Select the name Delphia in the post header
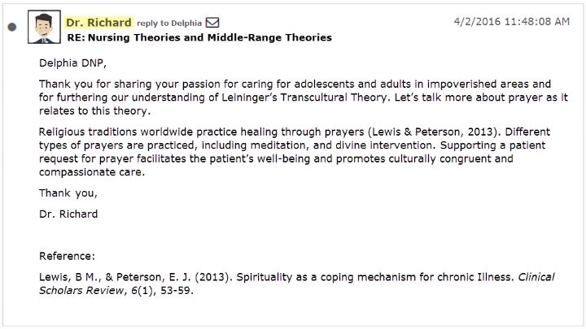The height and width of the screenshot is (329, 586). tap(186, 23)
